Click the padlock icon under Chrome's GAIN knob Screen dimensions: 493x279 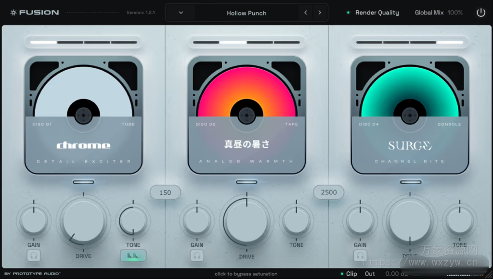click(34, 255)
